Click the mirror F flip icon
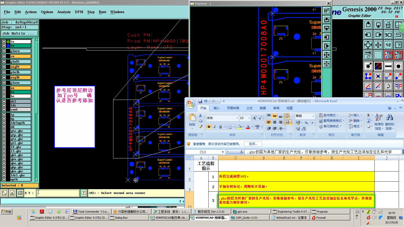The image size is (404, 227). pyautogui.click(x=398, y=86)
